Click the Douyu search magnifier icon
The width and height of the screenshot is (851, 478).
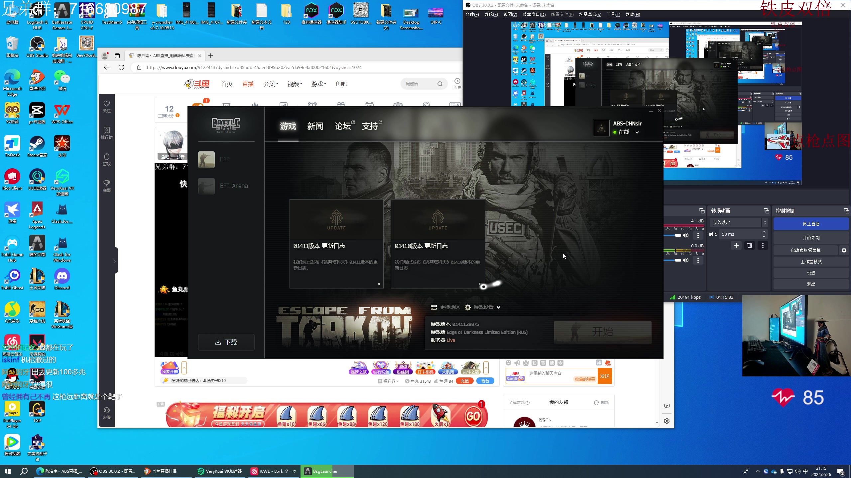coord(440,84)
